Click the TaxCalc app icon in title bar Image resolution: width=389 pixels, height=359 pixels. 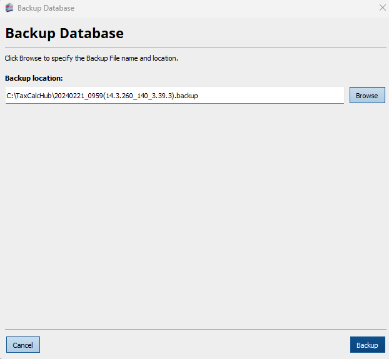click(9, 8)
